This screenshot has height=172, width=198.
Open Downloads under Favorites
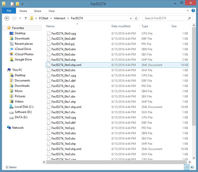click(22, 38)
